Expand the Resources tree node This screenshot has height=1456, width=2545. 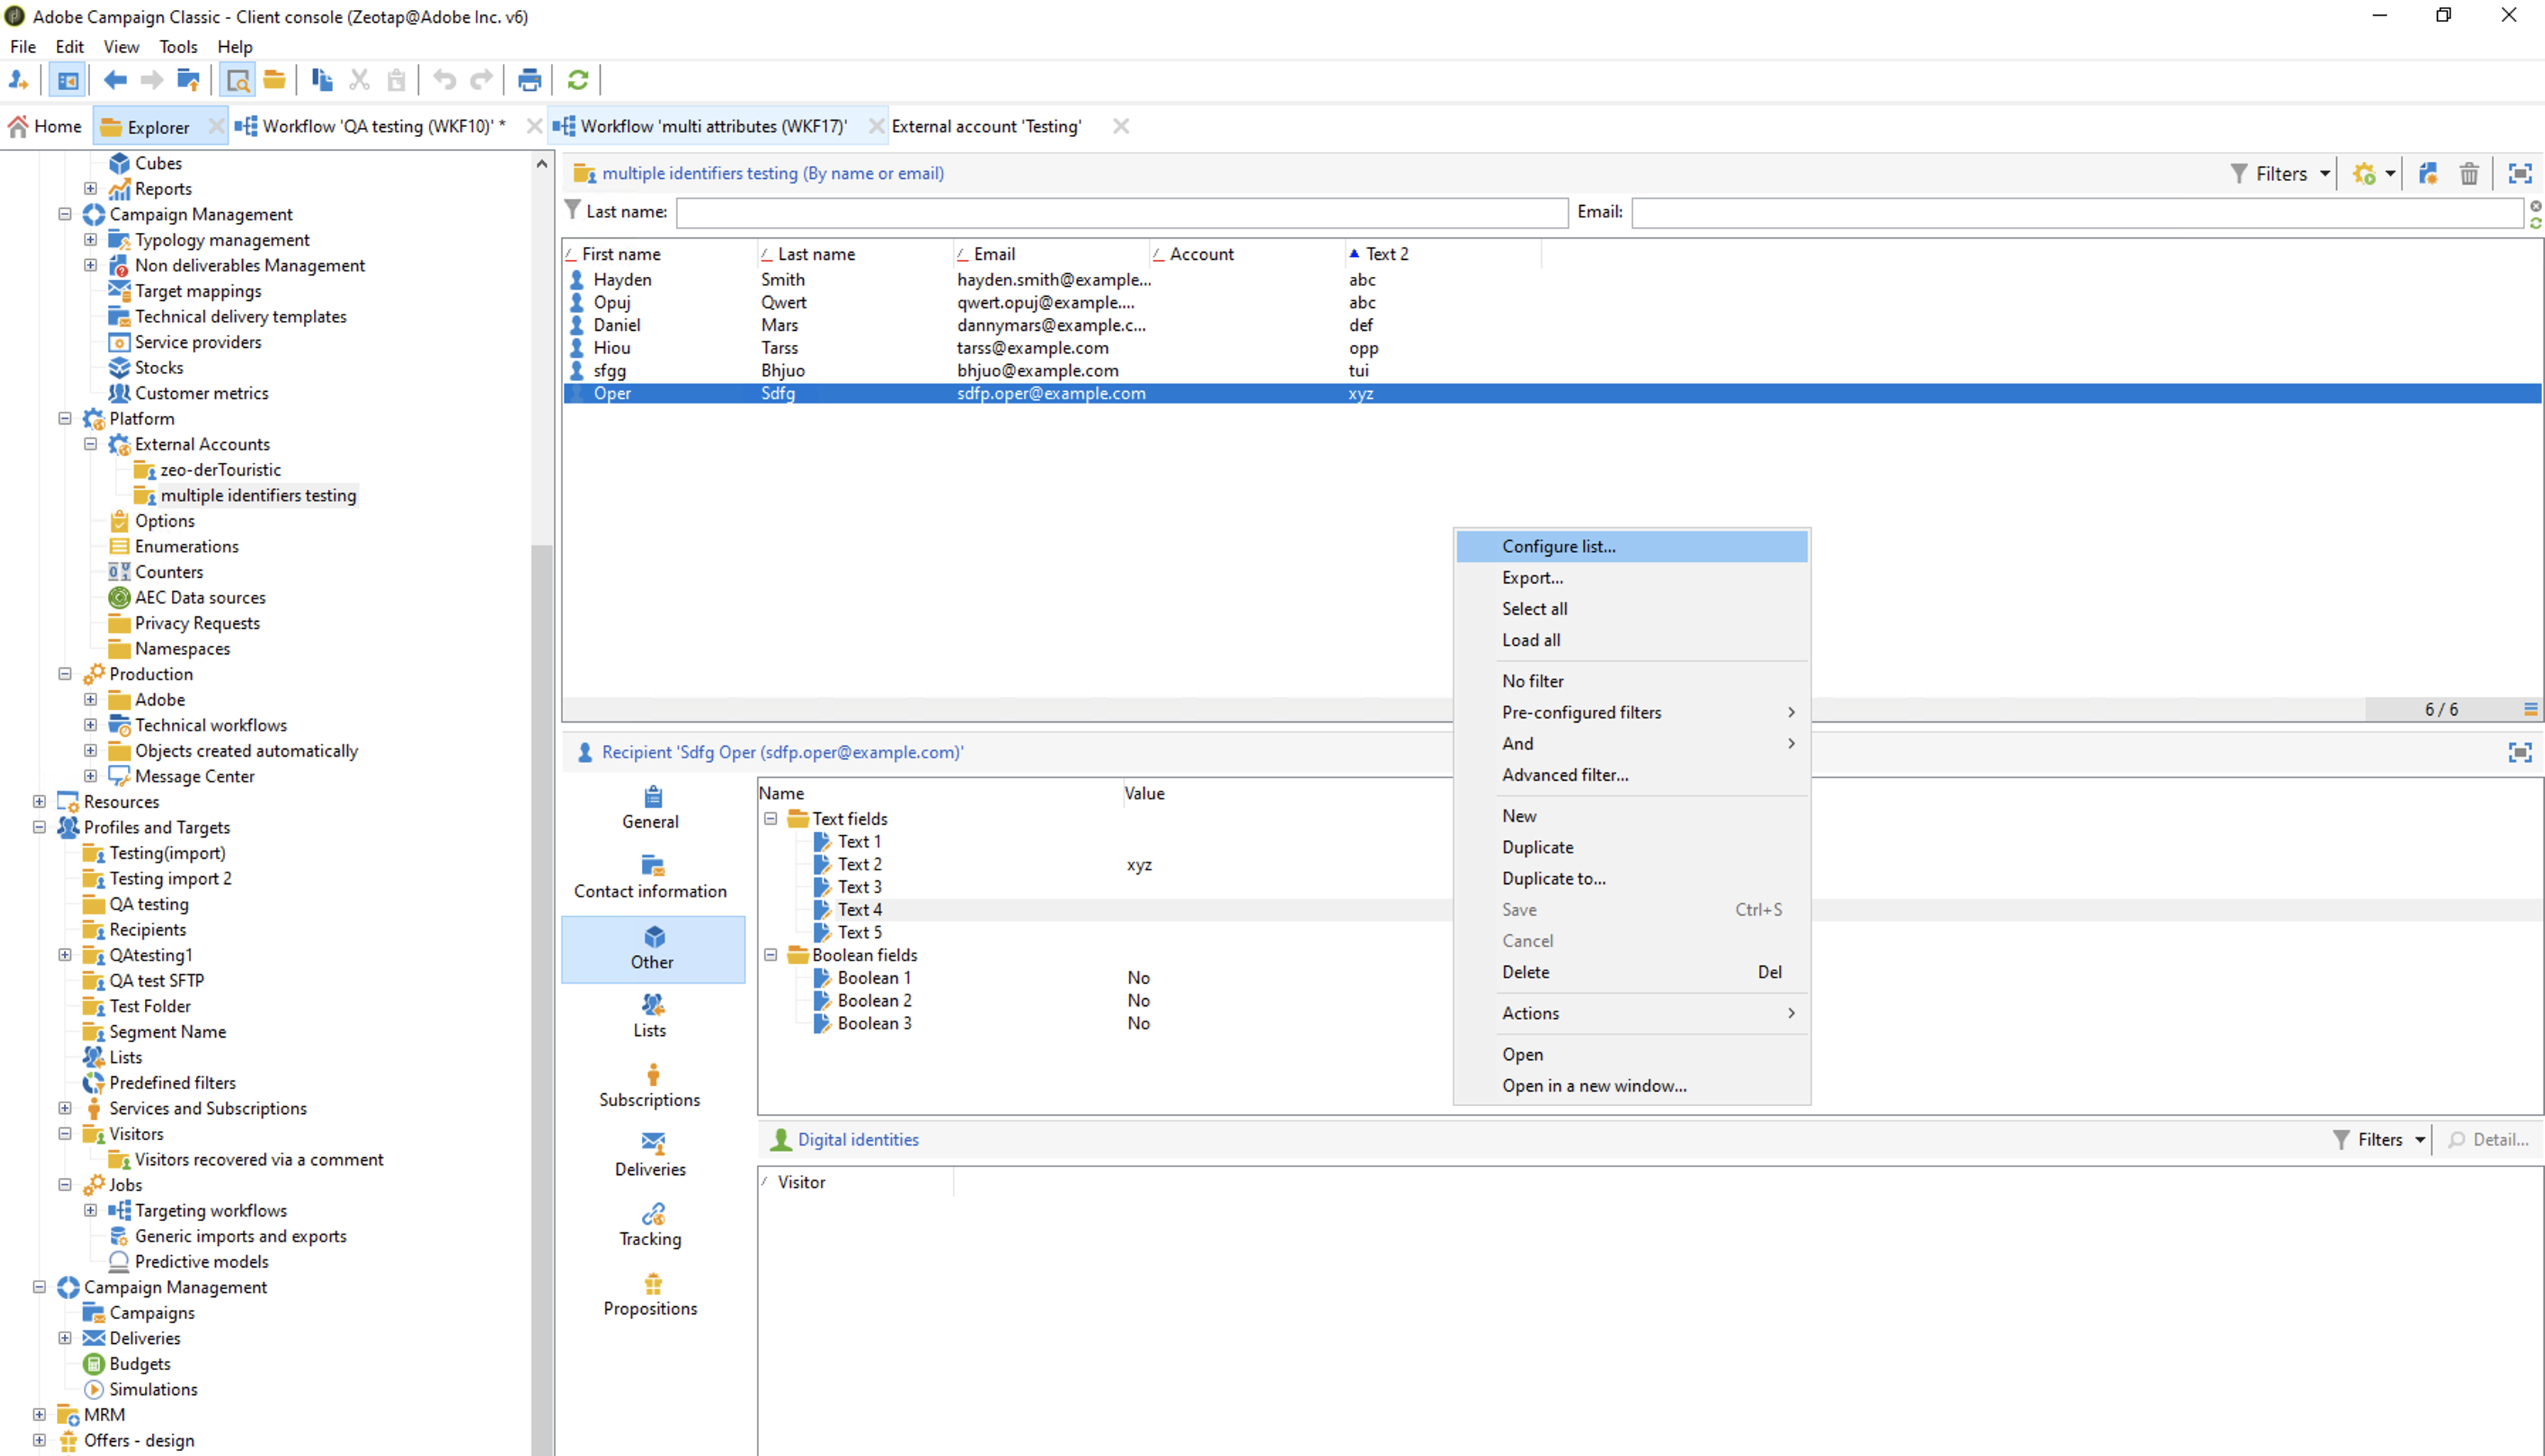click(39, 802)
